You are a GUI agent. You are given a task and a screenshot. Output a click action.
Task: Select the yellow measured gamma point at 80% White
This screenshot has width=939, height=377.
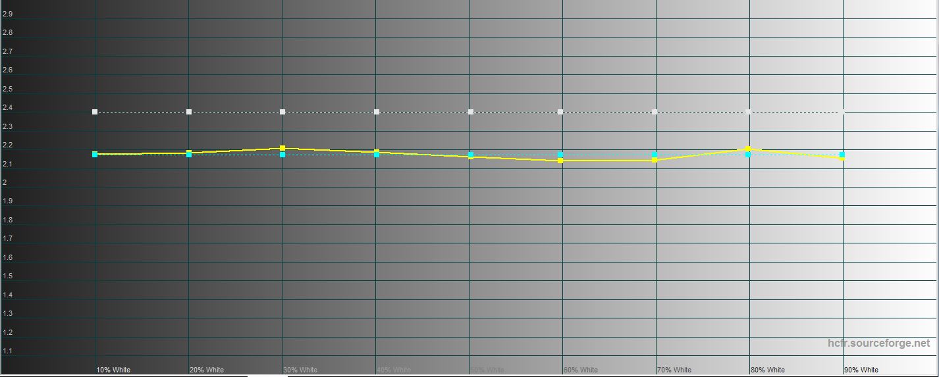point(748,149)
